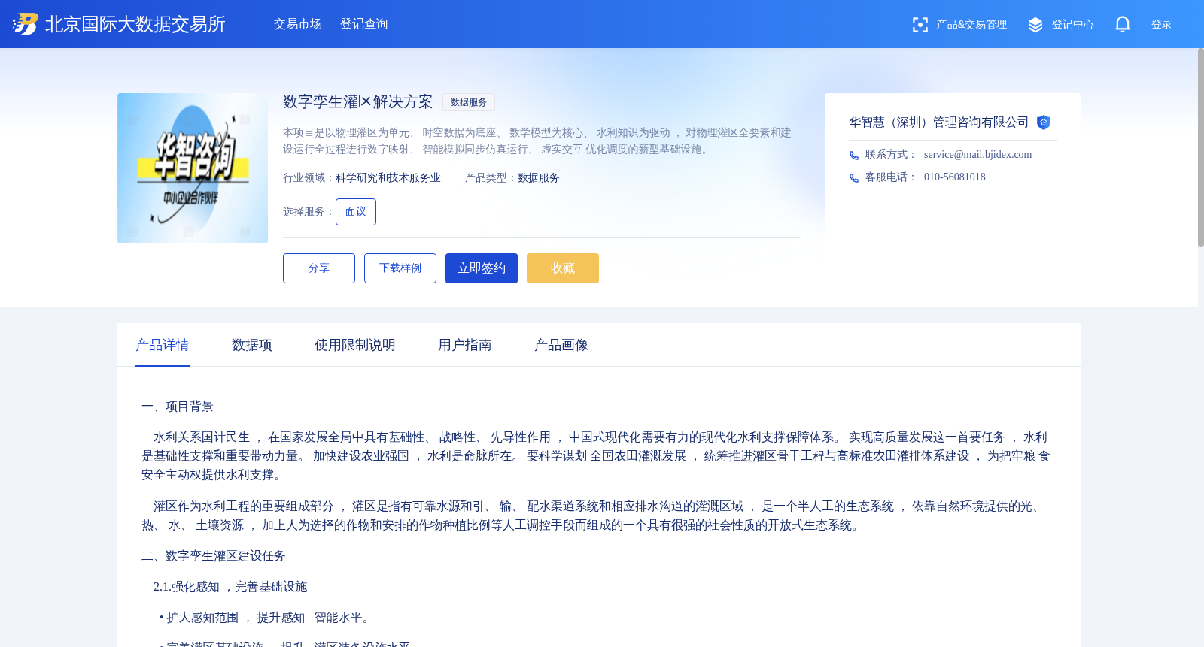
Task: Switch to the 数据项 tab
Action: [x=252, y=345]
